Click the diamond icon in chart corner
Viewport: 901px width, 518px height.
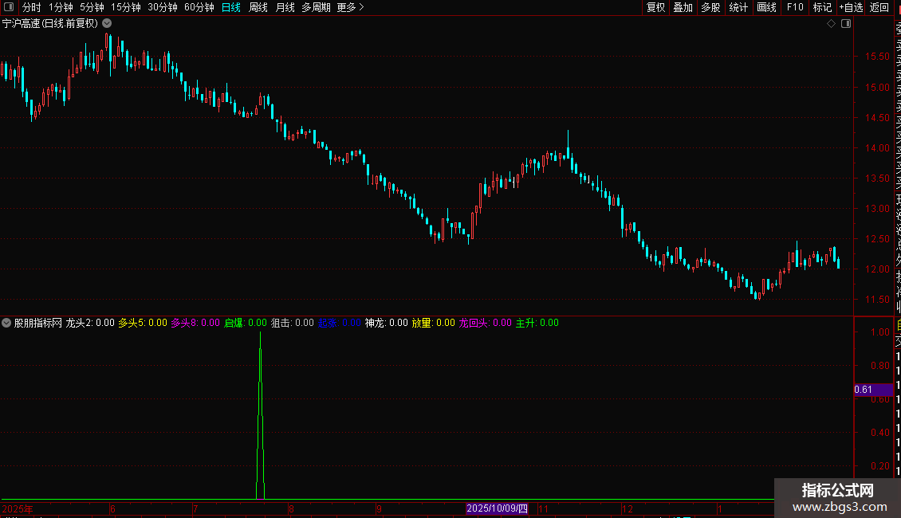click(831, 24)
